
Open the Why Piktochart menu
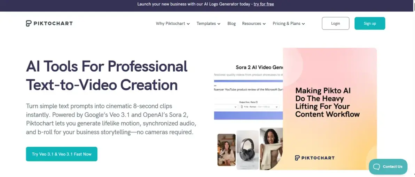173,24
